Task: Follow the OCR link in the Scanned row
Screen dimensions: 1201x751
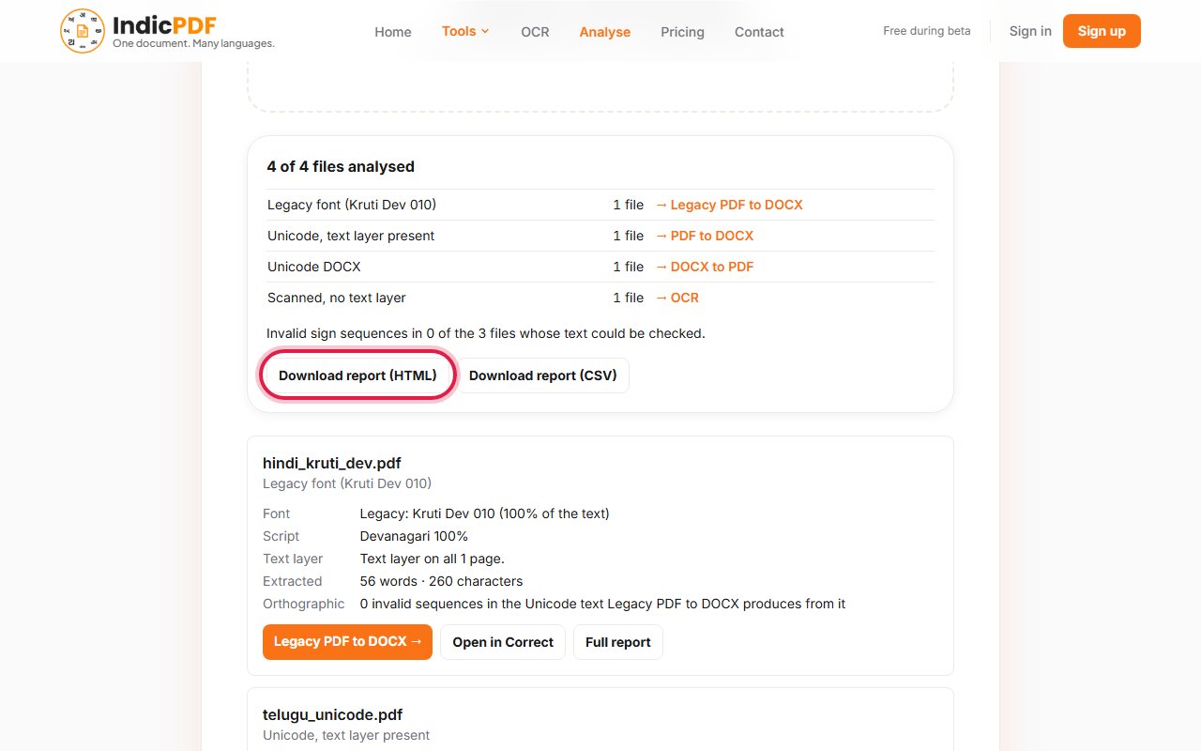Action: (677, 298)
